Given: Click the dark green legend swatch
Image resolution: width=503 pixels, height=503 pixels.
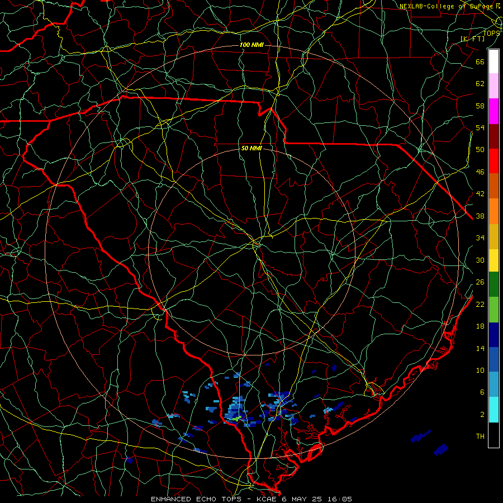Looking at the screenshot, I should [493, 284].
